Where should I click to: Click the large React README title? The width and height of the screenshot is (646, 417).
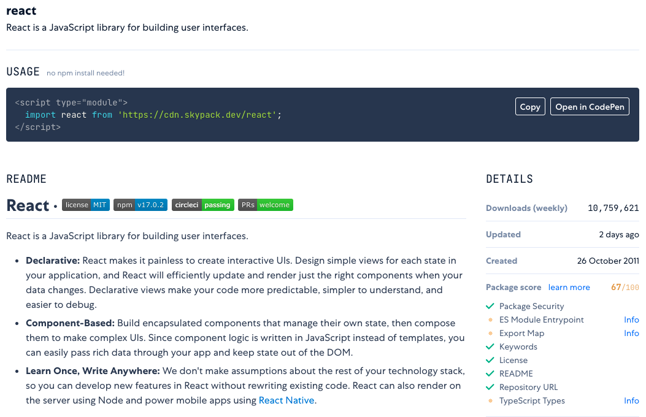[x=28, y=205]
